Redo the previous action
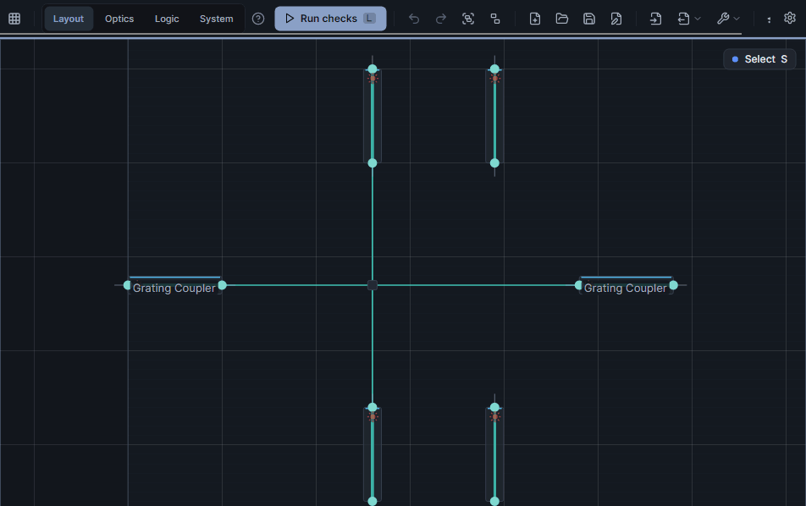 click(x=441, y=19)
